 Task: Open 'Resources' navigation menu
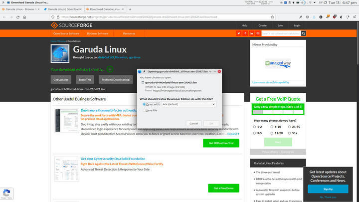click(129, 33)
